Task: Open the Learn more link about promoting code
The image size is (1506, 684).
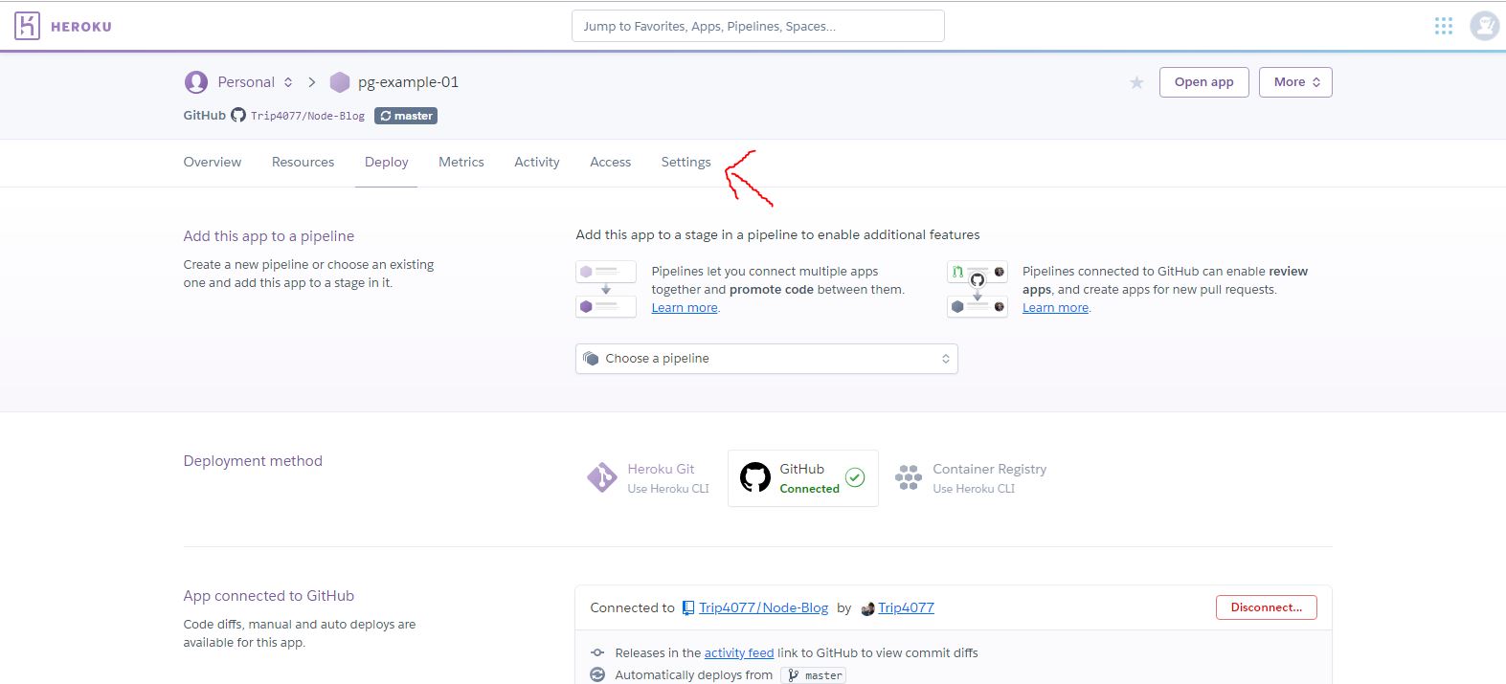Action: point(685,308)
